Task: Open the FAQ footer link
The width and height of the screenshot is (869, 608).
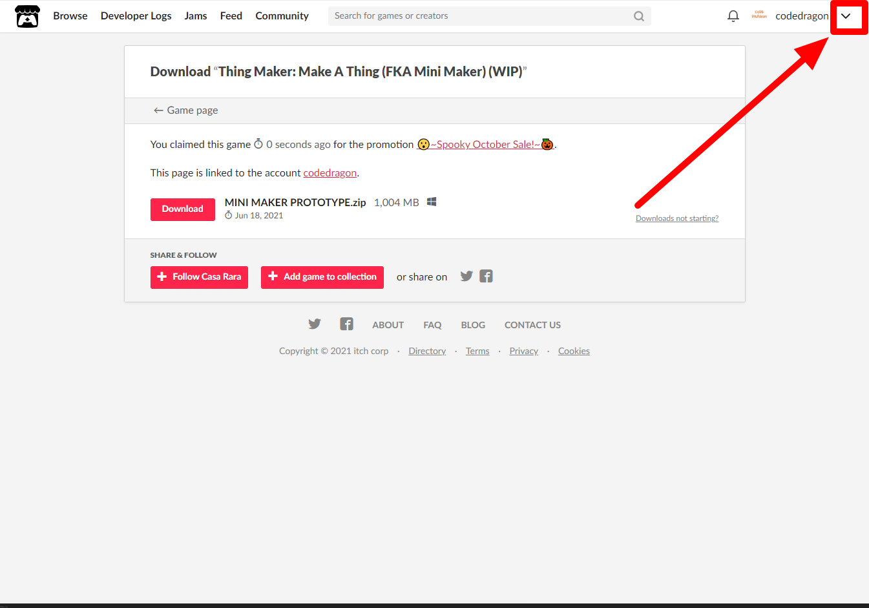Action: click(x=432, y=325)
